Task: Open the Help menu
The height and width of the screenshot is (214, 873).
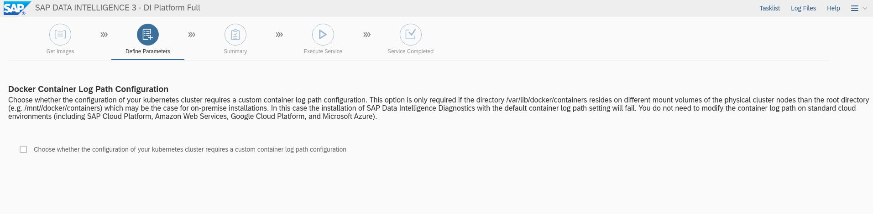Action: [833, 8]
